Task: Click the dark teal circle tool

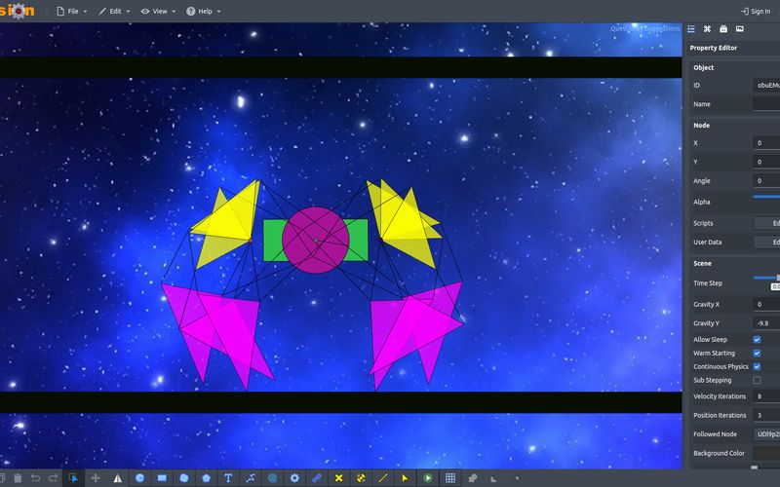Action: tap(273, 478)
